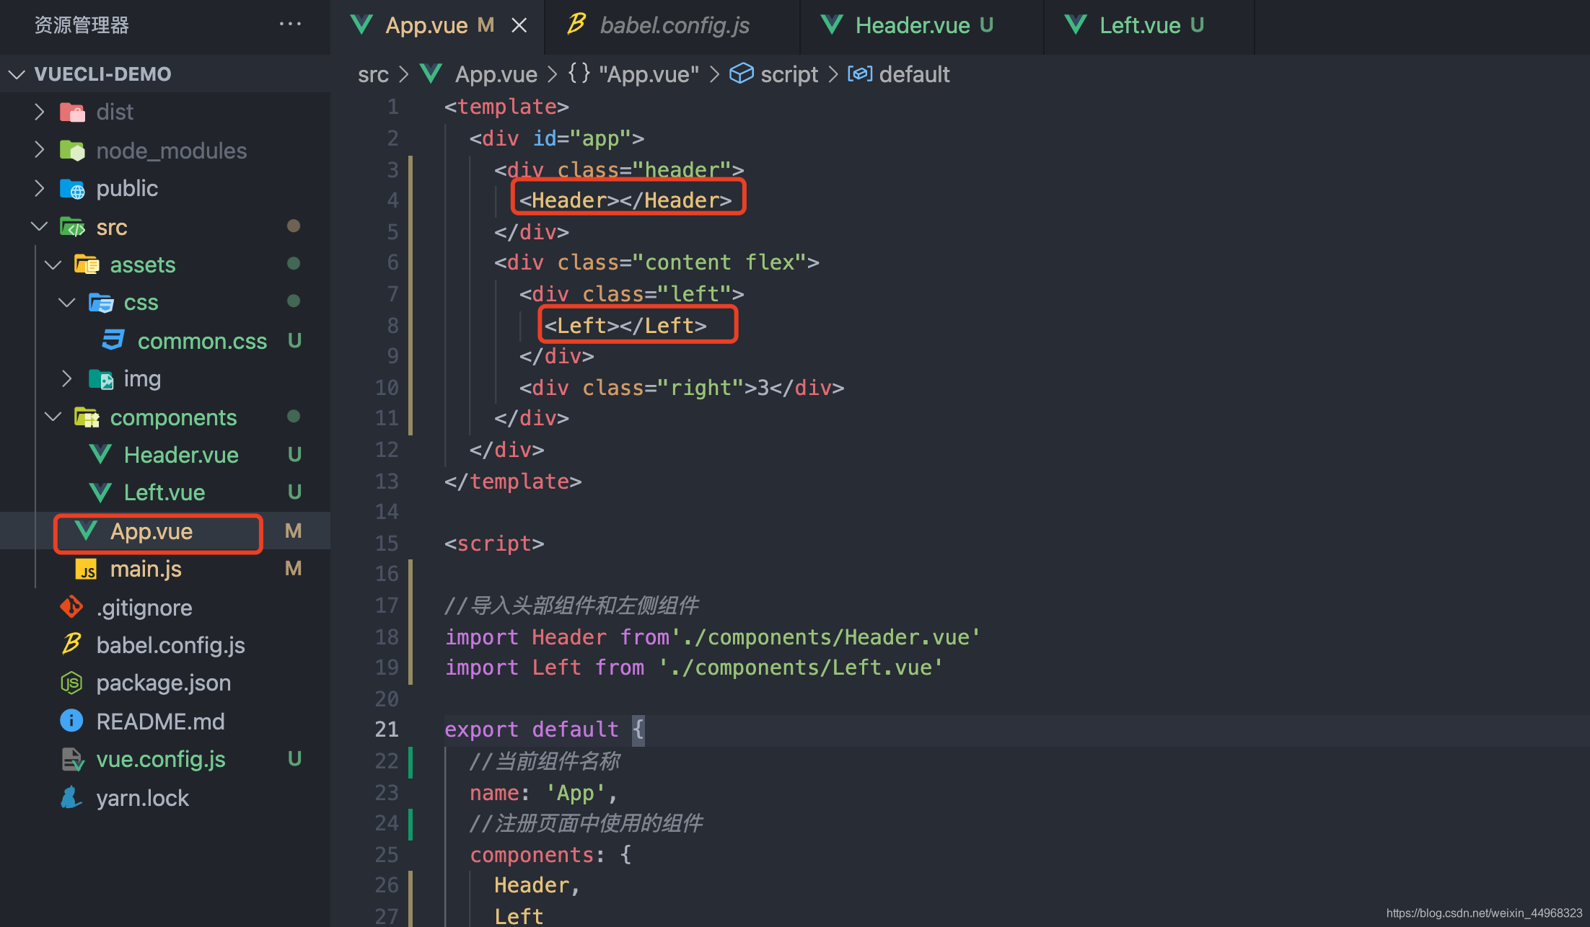This screenshot has height=927, width=1590.
Task: Click the git icon of .gitignore
Action: click(72, 607)
